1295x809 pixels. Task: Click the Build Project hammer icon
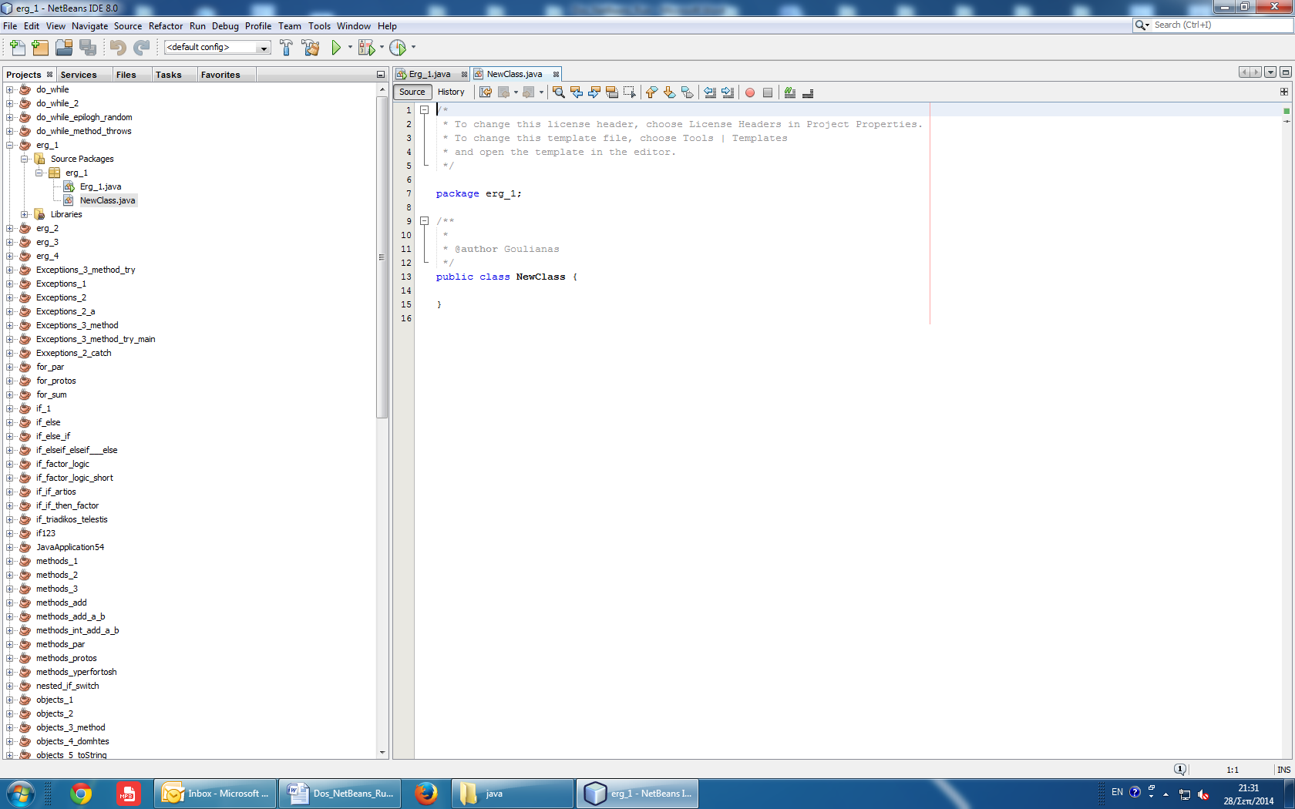point(286,48)
